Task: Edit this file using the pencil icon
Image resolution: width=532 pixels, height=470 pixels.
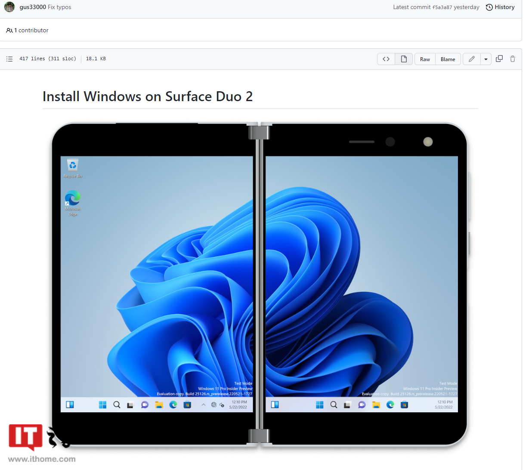Action: [471, 59]
